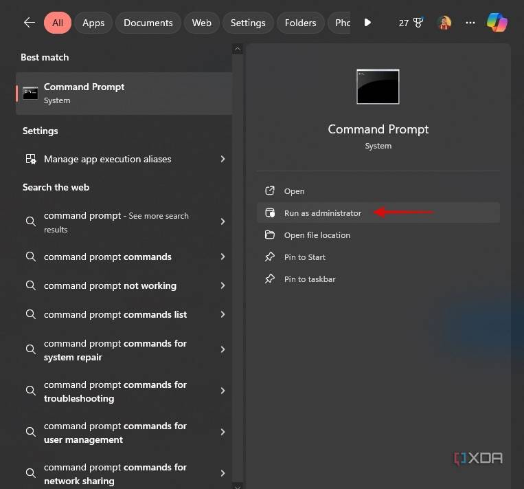Click the Pin to Start pin icon

click(x=270, y=257)
